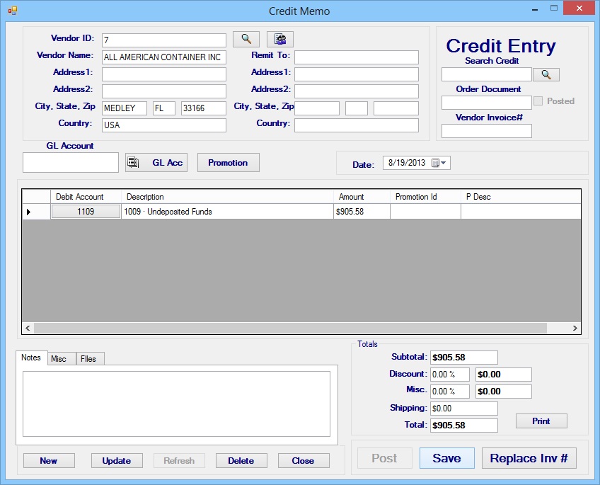The image size is (600, 485).
Task: Click the empty Promotion Id cell in row
Action: (425, 212)
